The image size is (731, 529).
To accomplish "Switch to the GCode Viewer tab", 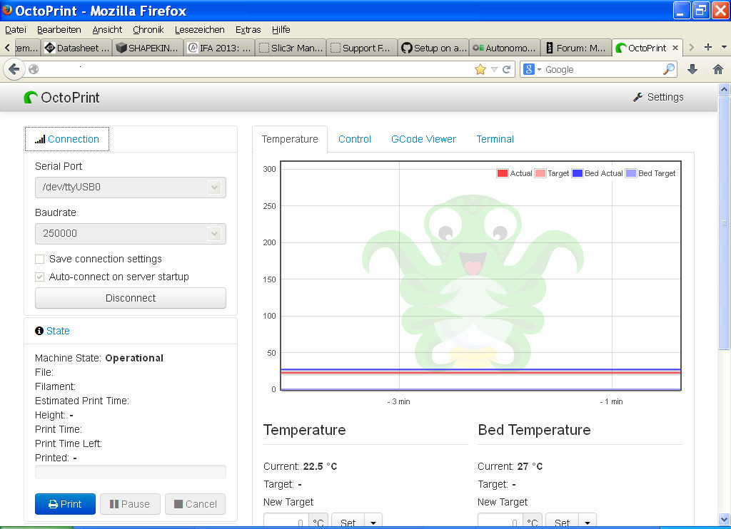I will point(423,139).
